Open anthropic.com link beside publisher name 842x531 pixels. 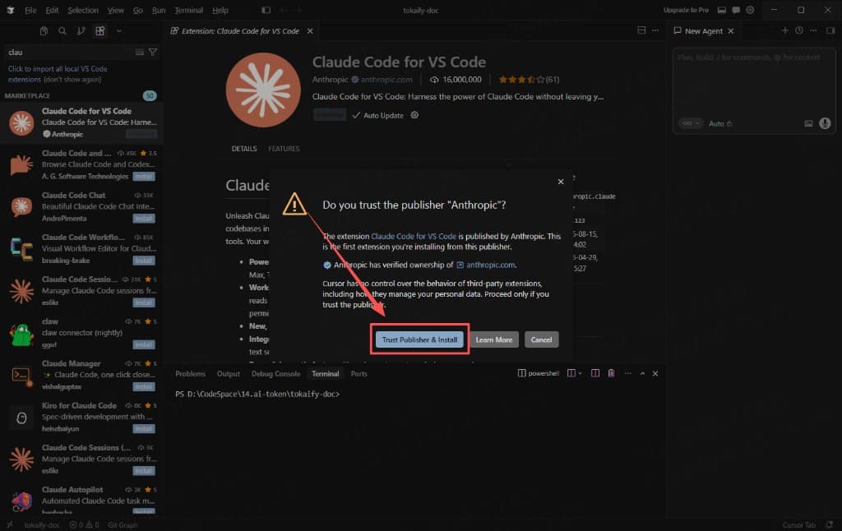[x=386, y=80]
